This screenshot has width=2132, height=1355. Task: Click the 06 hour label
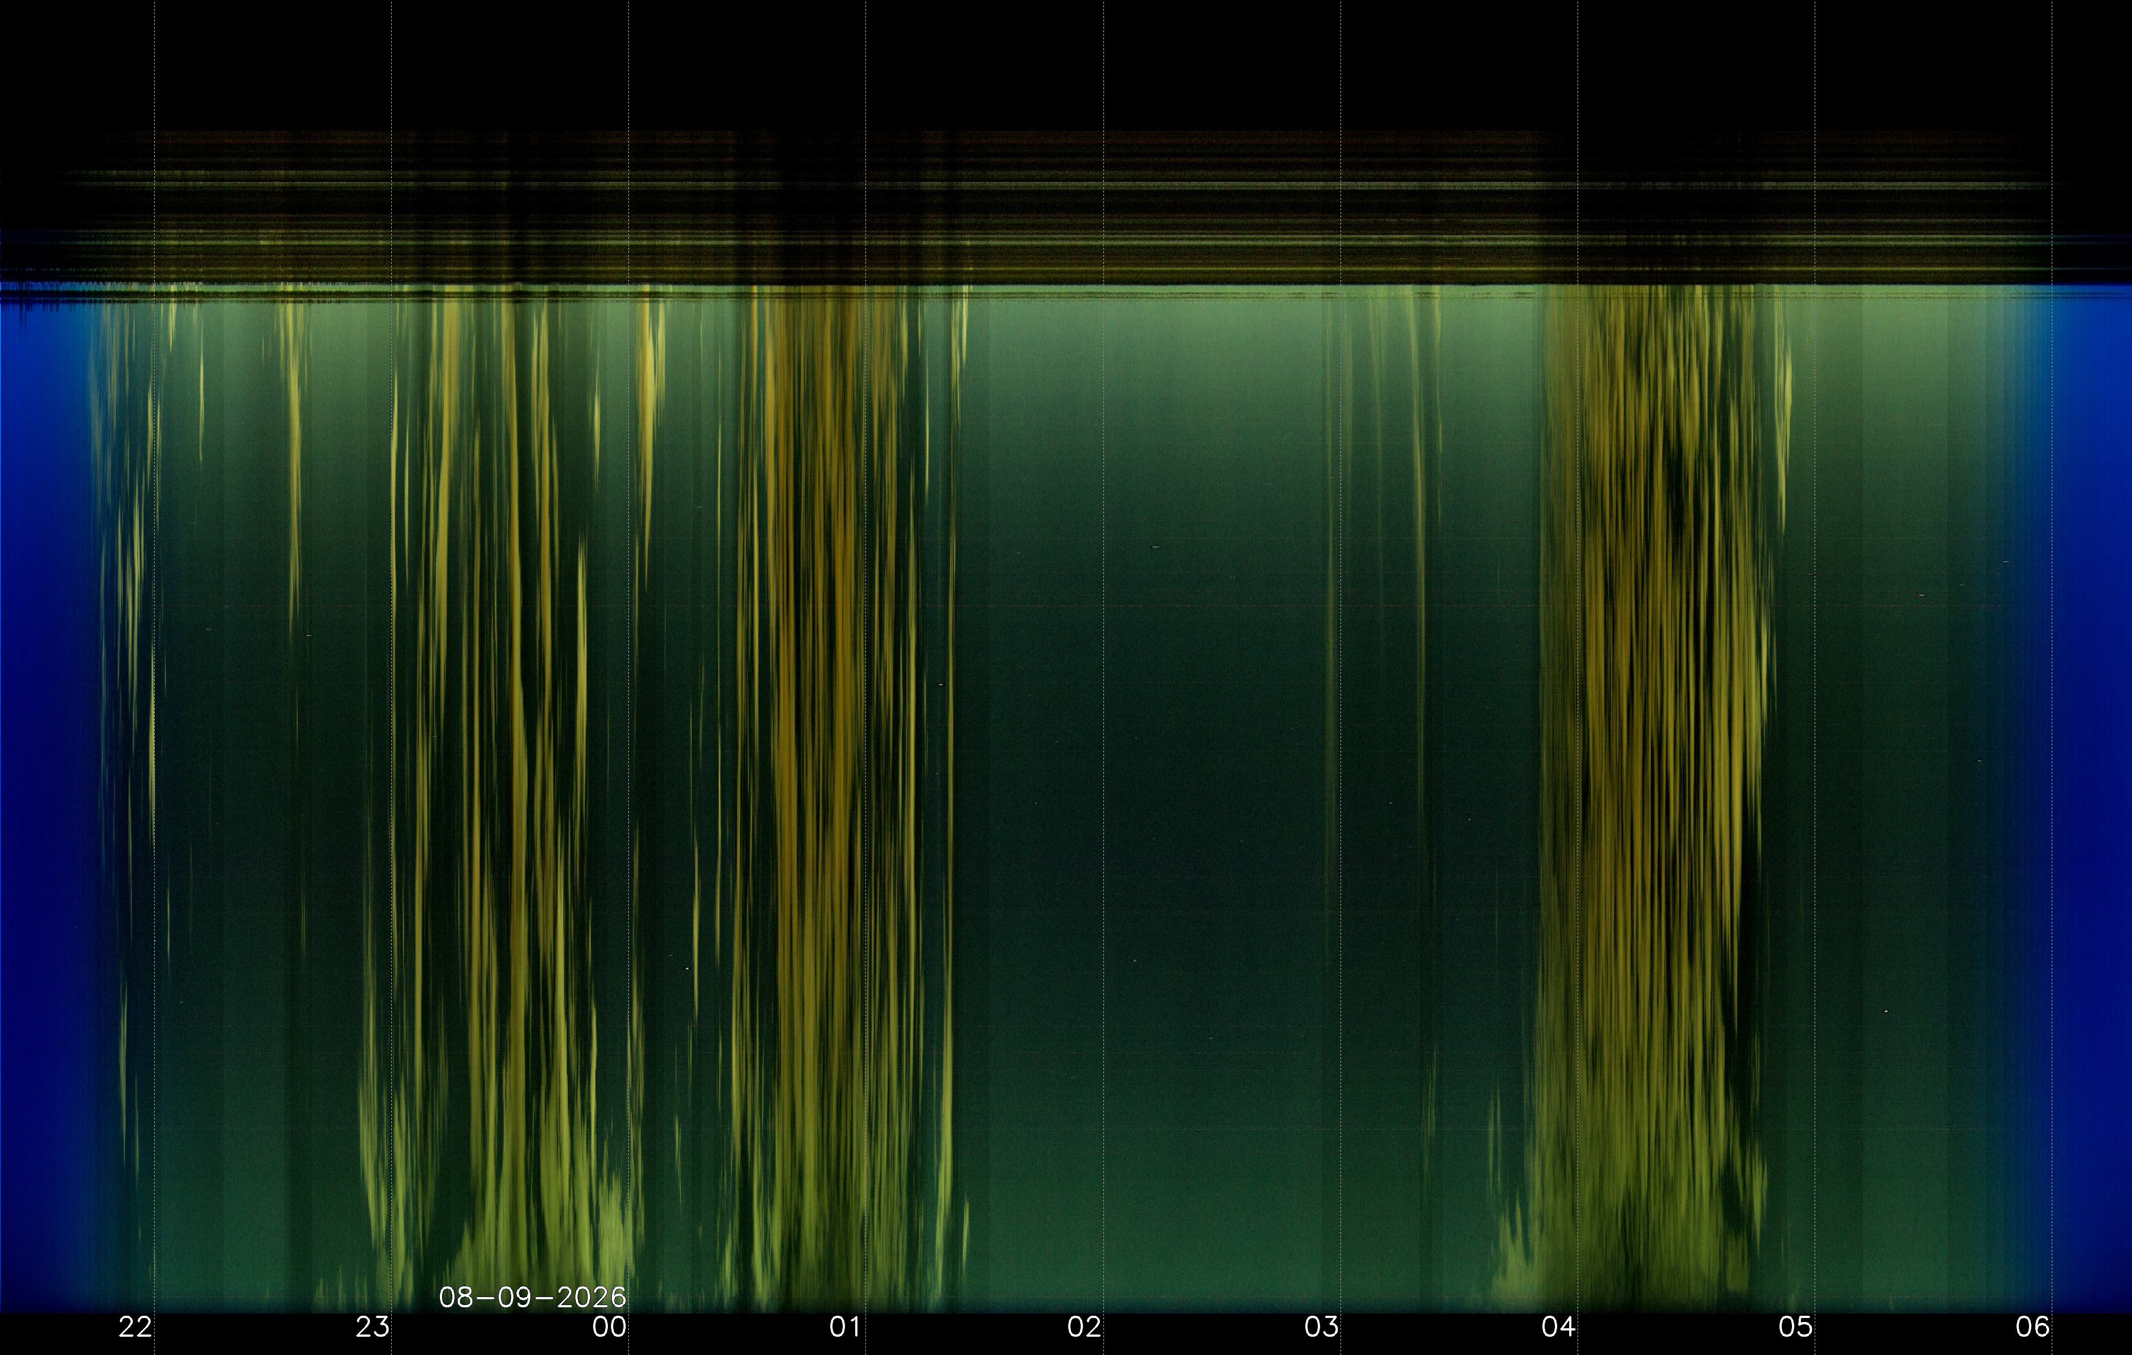tap(2033, 1326)
